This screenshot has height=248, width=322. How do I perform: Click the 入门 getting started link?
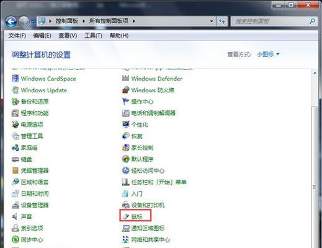coord(137,193)
